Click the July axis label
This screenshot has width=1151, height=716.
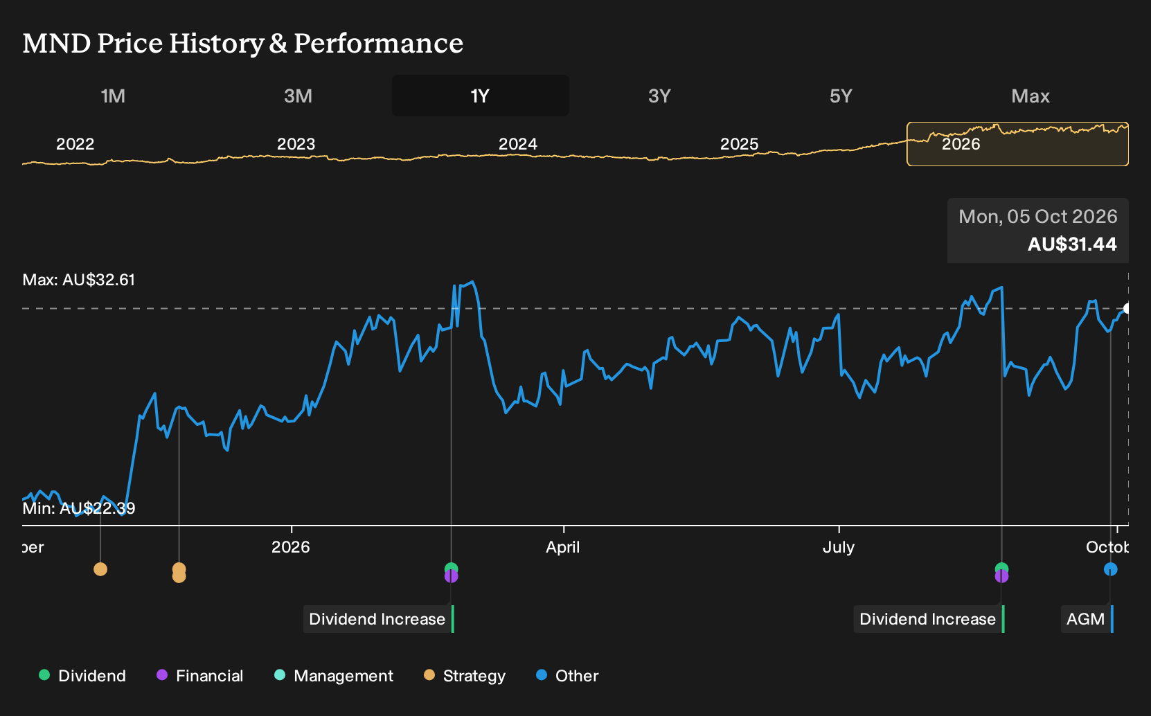tap(839, 547)
